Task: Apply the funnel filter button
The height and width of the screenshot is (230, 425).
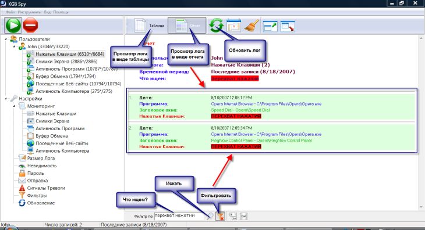Action: coord(220,216)
